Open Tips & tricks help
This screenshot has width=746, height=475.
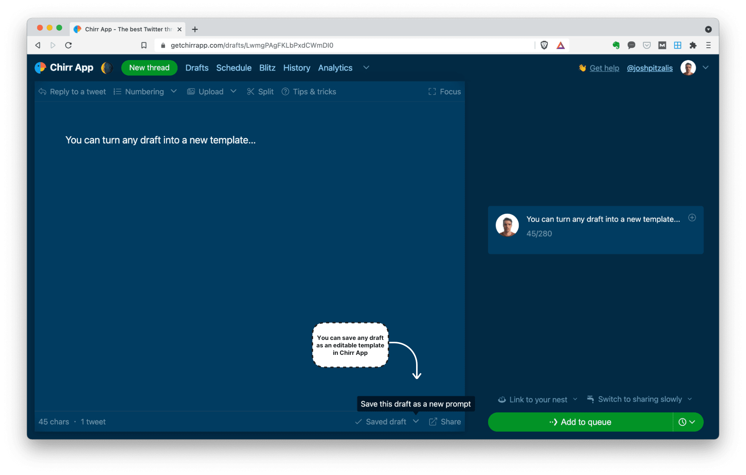(x=309, y=91)
